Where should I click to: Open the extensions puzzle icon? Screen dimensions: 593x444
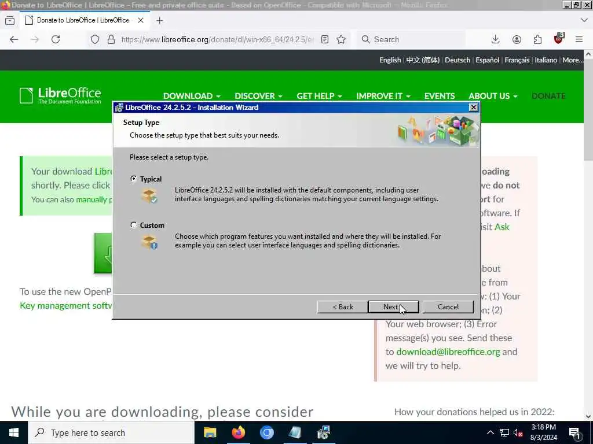(537, 39)
